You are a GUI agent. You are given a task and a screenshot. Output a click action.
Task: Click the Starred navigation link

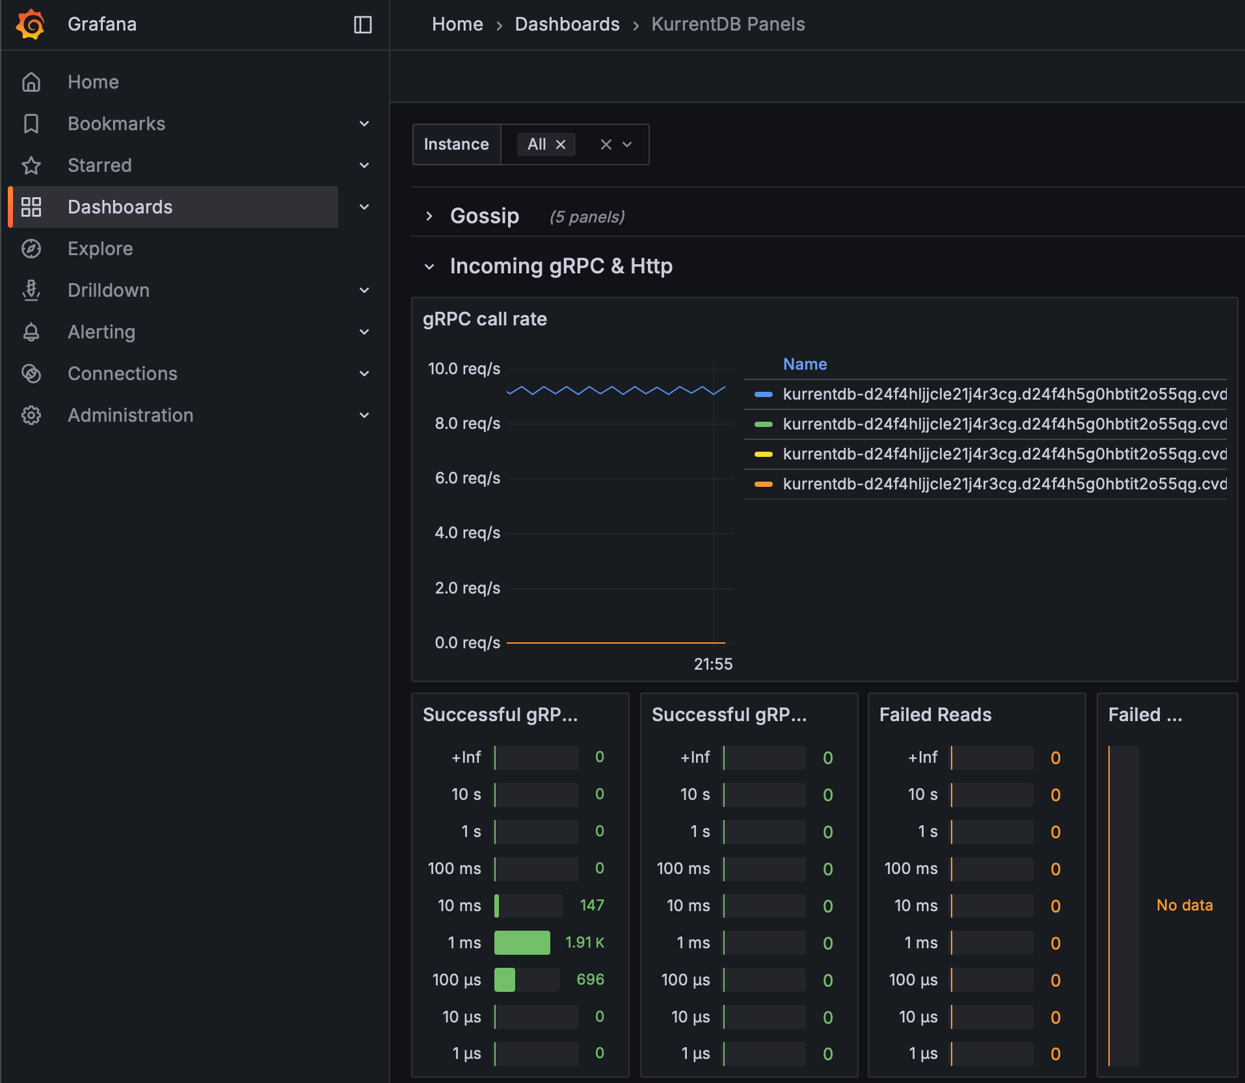tap(100, 165)
